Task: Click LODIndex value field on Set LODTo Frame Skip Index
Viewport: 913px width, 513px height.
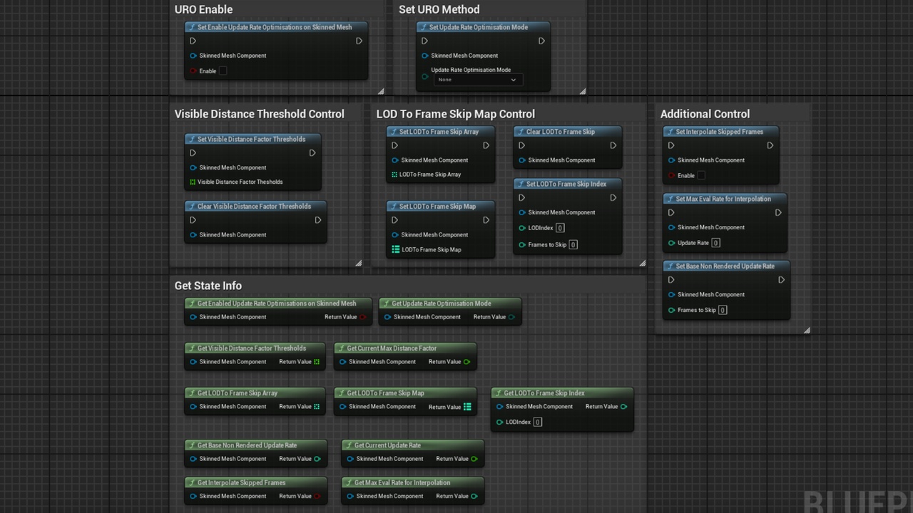Action: coord(560,228)
